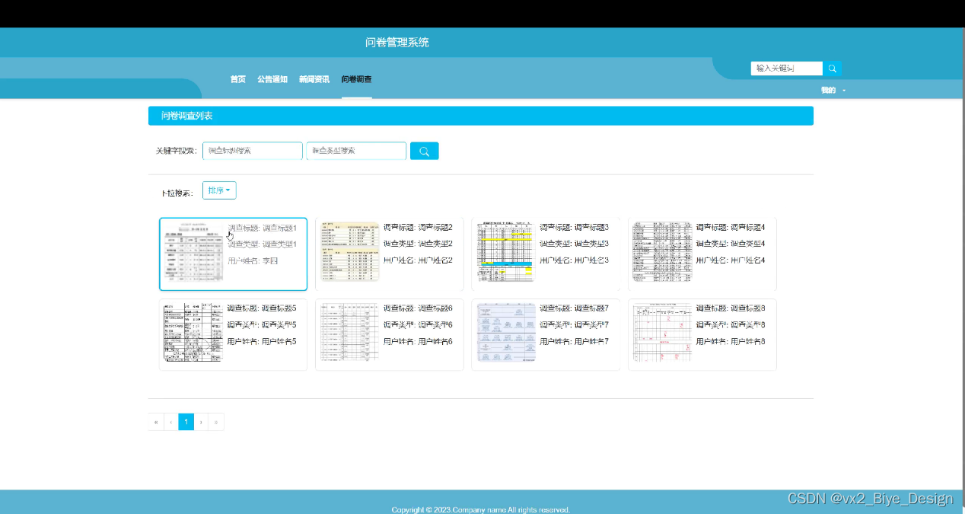Click text 调查类型: 调查类型7
This screenshot has height=514, width=965.
(575, 325)
